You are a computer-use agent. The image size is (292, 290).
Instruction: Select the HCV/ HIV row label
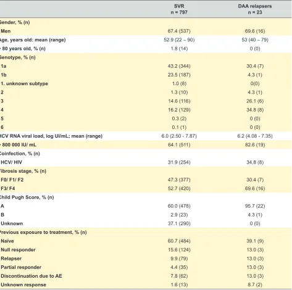coord(11,162)
